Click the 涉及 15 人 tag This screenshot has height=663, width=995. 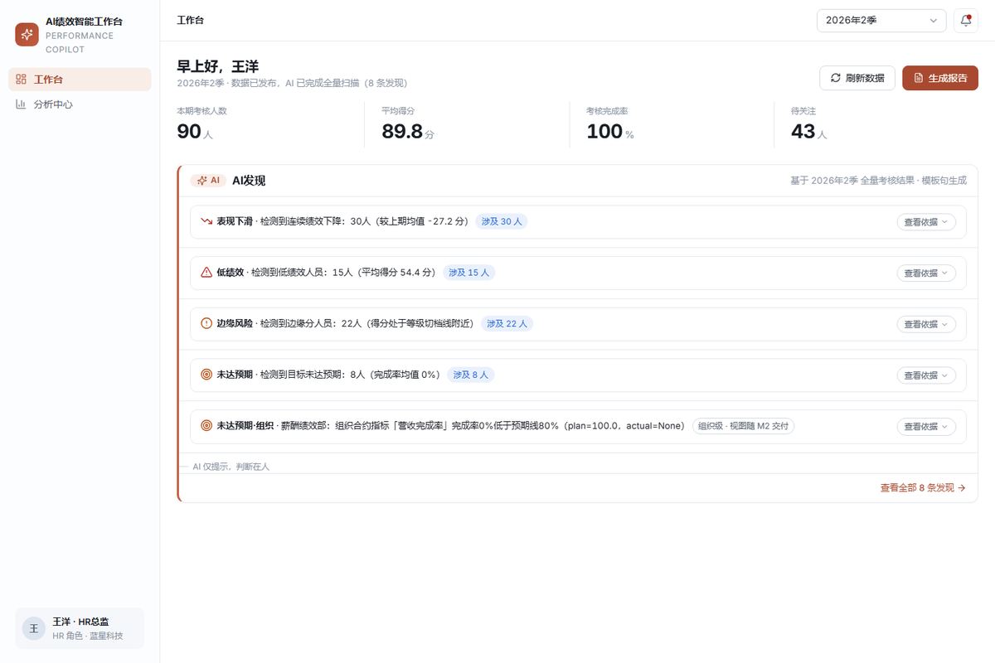pyautogui.click(x=468, y=273)
